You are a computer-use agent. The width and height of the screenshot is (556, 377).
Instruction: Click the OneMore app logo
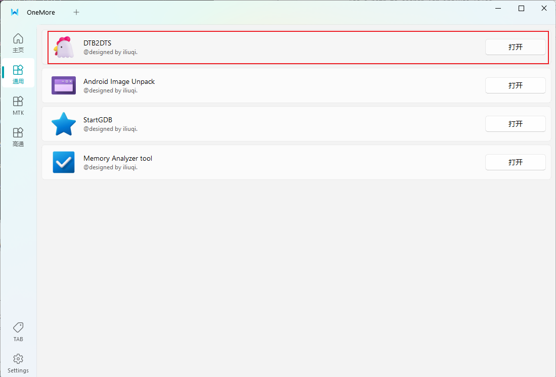click(x=15, y=12)
